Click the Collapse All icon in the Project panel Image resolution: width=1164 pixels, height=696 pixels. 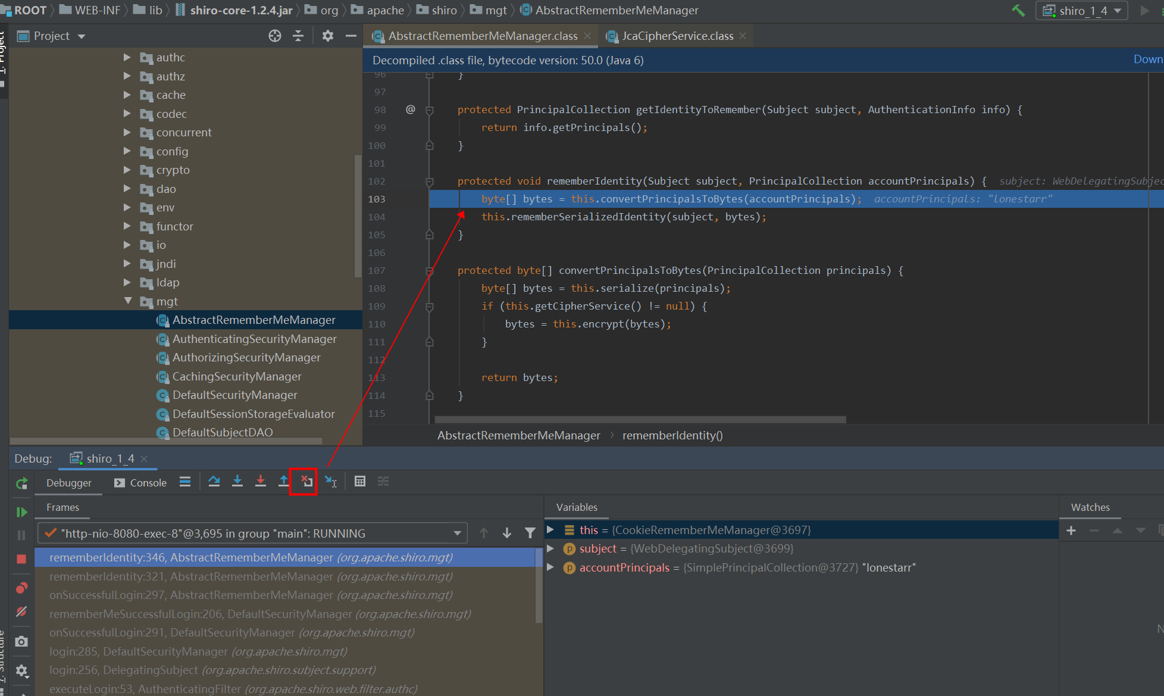pyautogui.click(x=298, y=36)
